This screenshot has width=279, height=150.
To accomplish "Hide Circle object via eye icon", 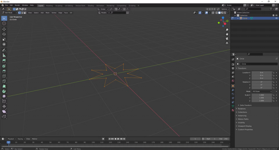I will pos(276,18).
